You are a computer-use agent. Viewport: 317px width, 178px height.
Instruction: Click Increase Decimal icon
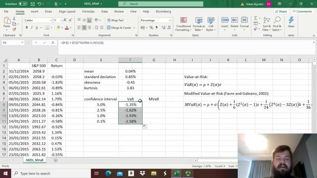pyautogui.click(x=163, y=28)
